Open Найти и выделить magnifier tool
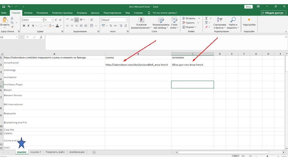Viewport: 288px width, 161px height. 233,23
